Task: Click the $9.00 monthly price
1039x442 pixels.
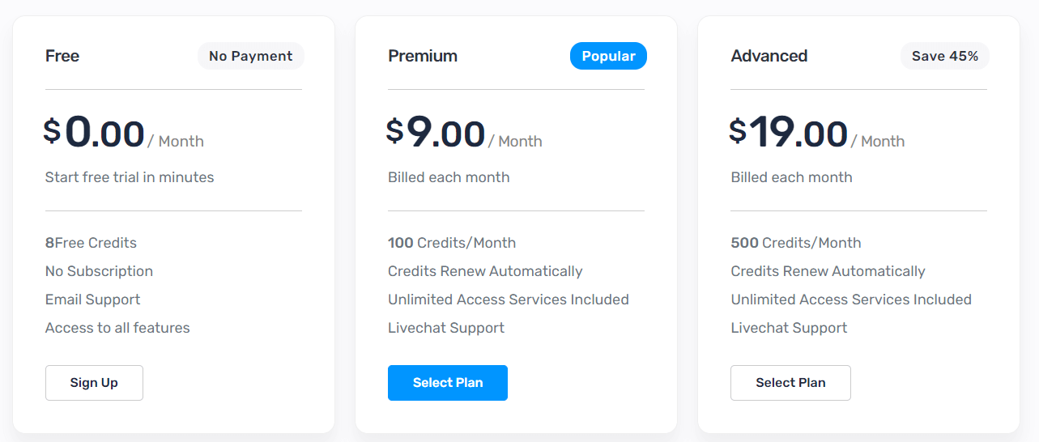Action: [436, 133]
